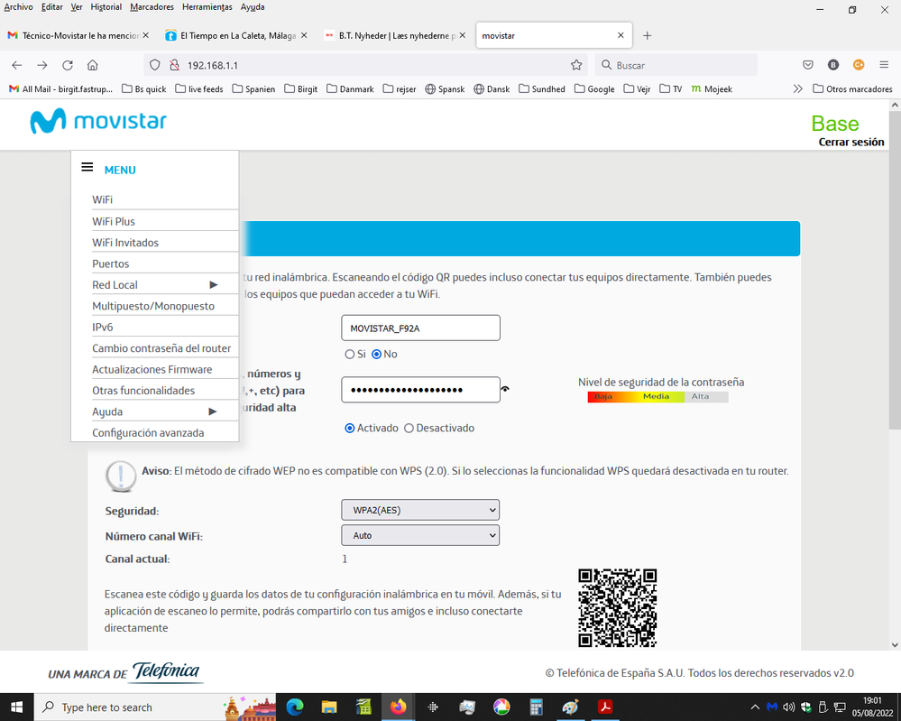The image size is (901, 721).
Task: Open a new tab with the plus icon
Action: pos(647,35)
